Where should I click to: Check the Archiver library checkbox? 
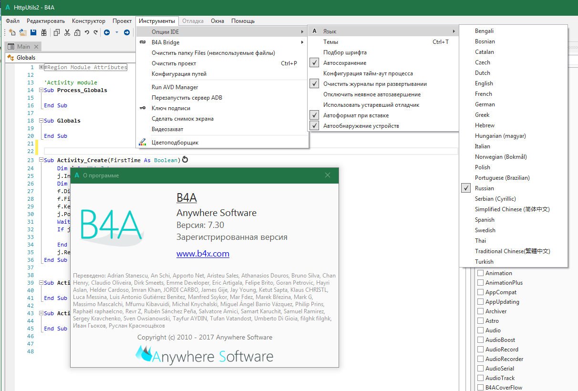tap(481, 311)
